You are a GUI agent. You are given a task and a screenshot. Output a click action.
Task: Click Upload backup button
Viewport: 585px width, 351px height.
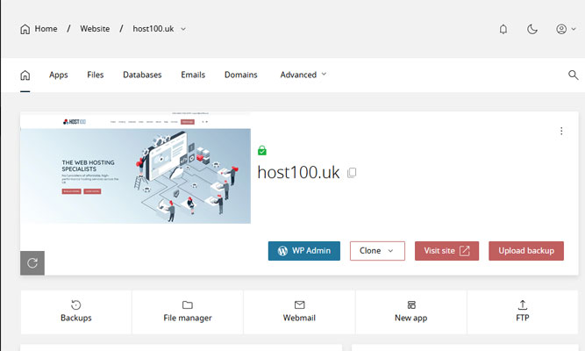click(526, 251)
